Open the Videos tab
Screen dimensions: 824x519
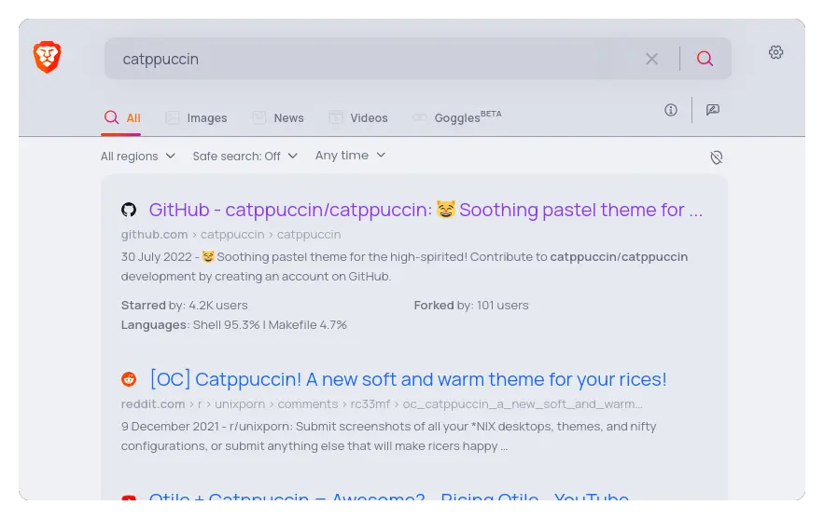tap(357, 118)
